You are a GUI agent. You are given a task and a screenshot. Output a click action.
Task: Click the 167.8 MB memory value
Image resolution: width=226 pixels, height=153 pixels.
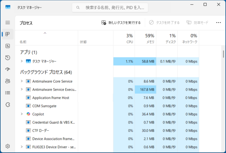147,90
